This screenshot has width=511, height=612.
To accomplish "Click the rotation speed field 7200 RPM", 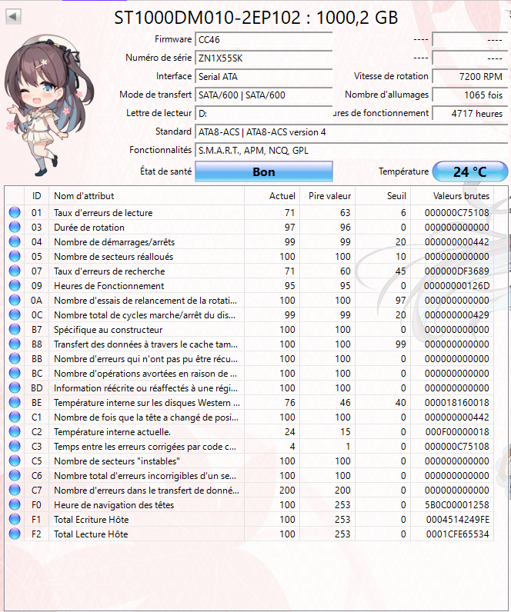I will coord(470,77).
